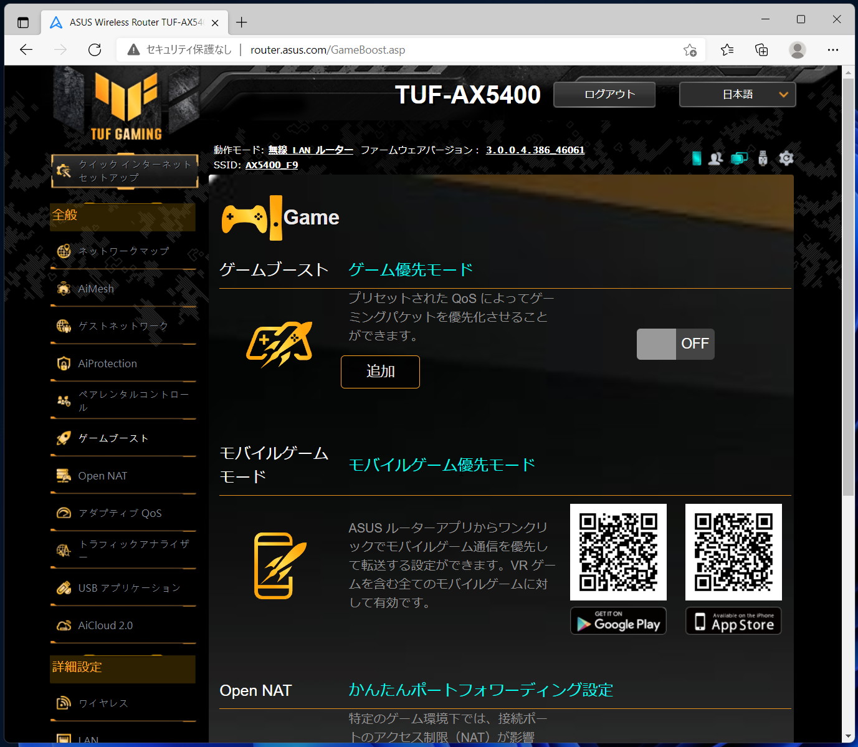
Task: Click the 追加 button
Action: [x=380, y=372]
